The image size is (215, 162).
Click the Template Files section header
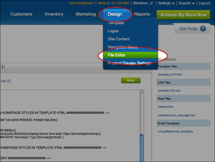pos(183,67)
